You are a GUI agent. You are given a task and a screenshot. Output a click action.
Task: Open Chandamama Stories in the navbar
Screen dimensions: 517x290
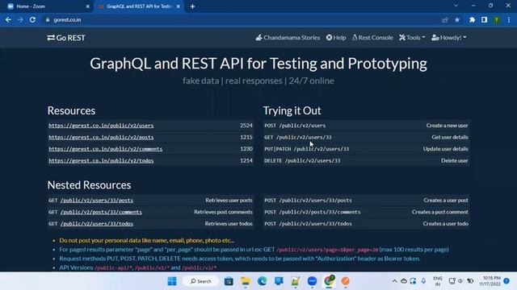tap(288, 38)
